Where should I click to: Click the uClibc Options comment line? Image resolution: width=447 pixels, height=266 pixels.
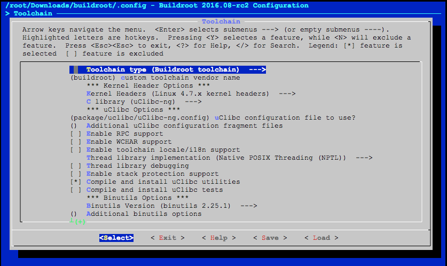[x=133, y=109]
